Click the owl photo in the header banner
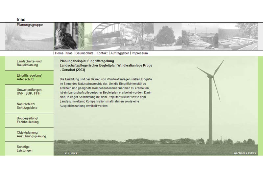The height and width of the screenshot is (175, 263). pos(69,36)
